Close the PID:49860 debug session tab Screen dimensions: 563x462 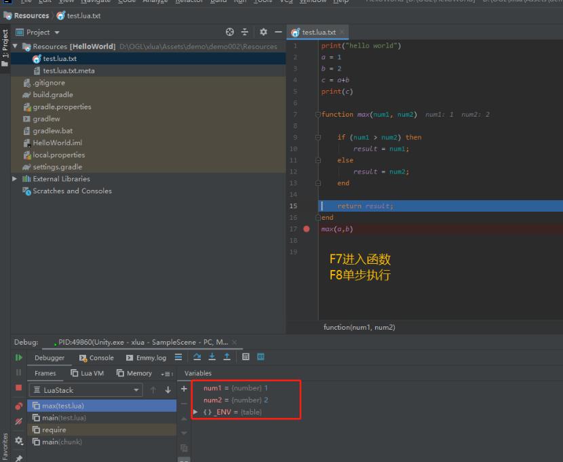click(235, 342)
